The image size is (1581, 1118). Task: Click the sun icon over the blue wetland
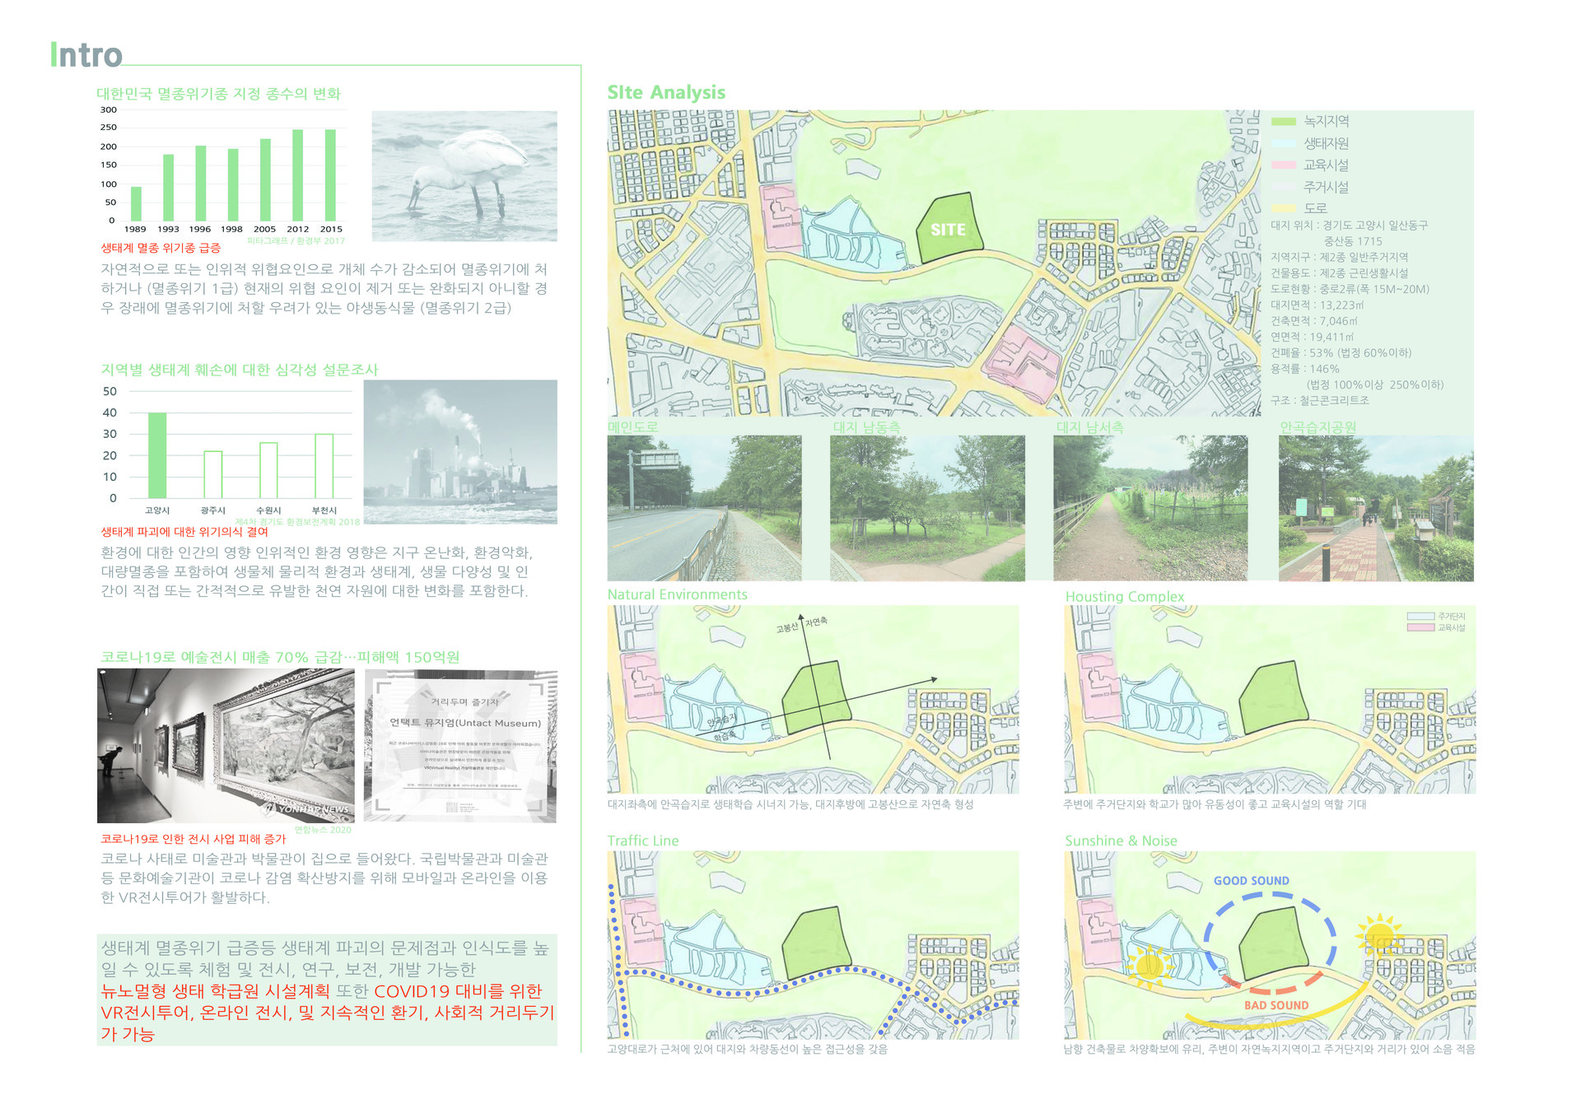point(1150,966)
